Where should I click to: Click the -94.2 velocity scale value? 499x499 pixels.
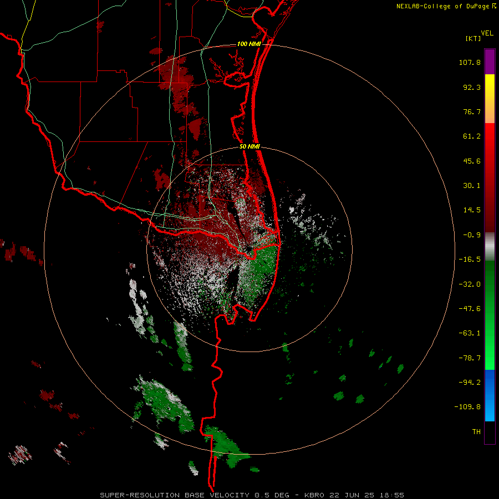point(470,382)
